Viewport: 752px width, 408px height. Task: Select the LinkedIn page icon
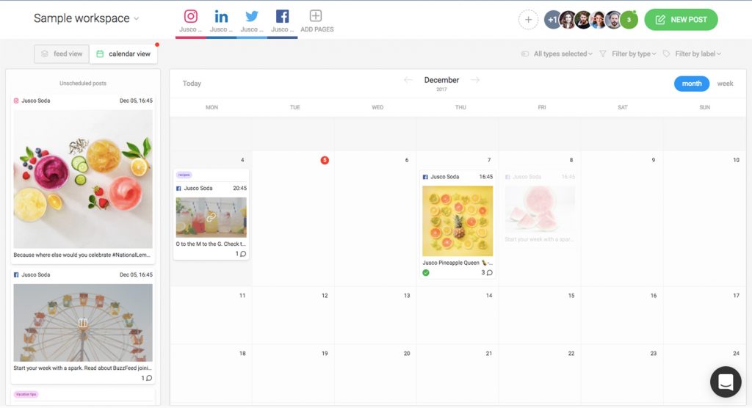coord(221,16)
